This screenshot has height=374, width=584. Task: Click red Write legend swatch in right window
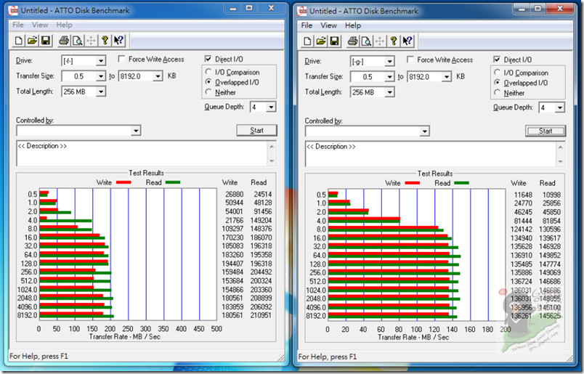click(x=412, y=183)
